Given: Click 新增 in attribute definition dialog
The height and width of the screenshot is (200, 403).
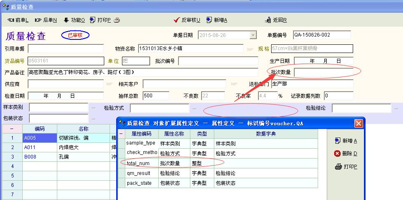Looking at the screenshot, I should 346,141.
